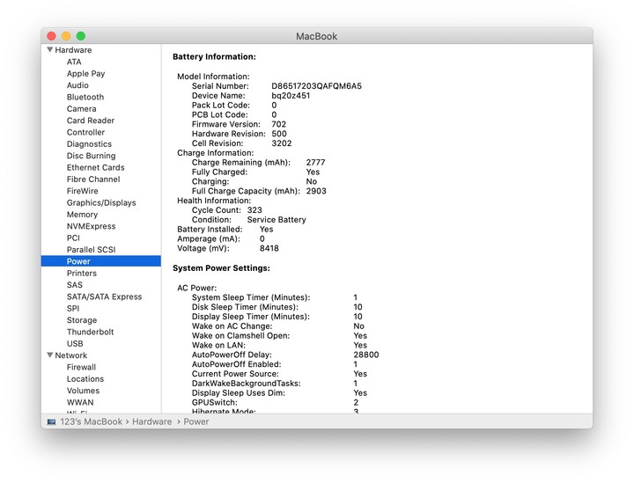634x483 pixels.
Task: Collapse the Hardware section triangle
Action: pos(50,49)
